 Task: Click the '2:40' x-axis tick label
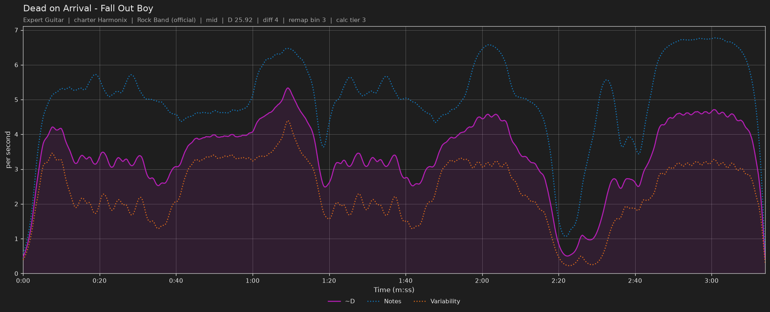[635, 281]
